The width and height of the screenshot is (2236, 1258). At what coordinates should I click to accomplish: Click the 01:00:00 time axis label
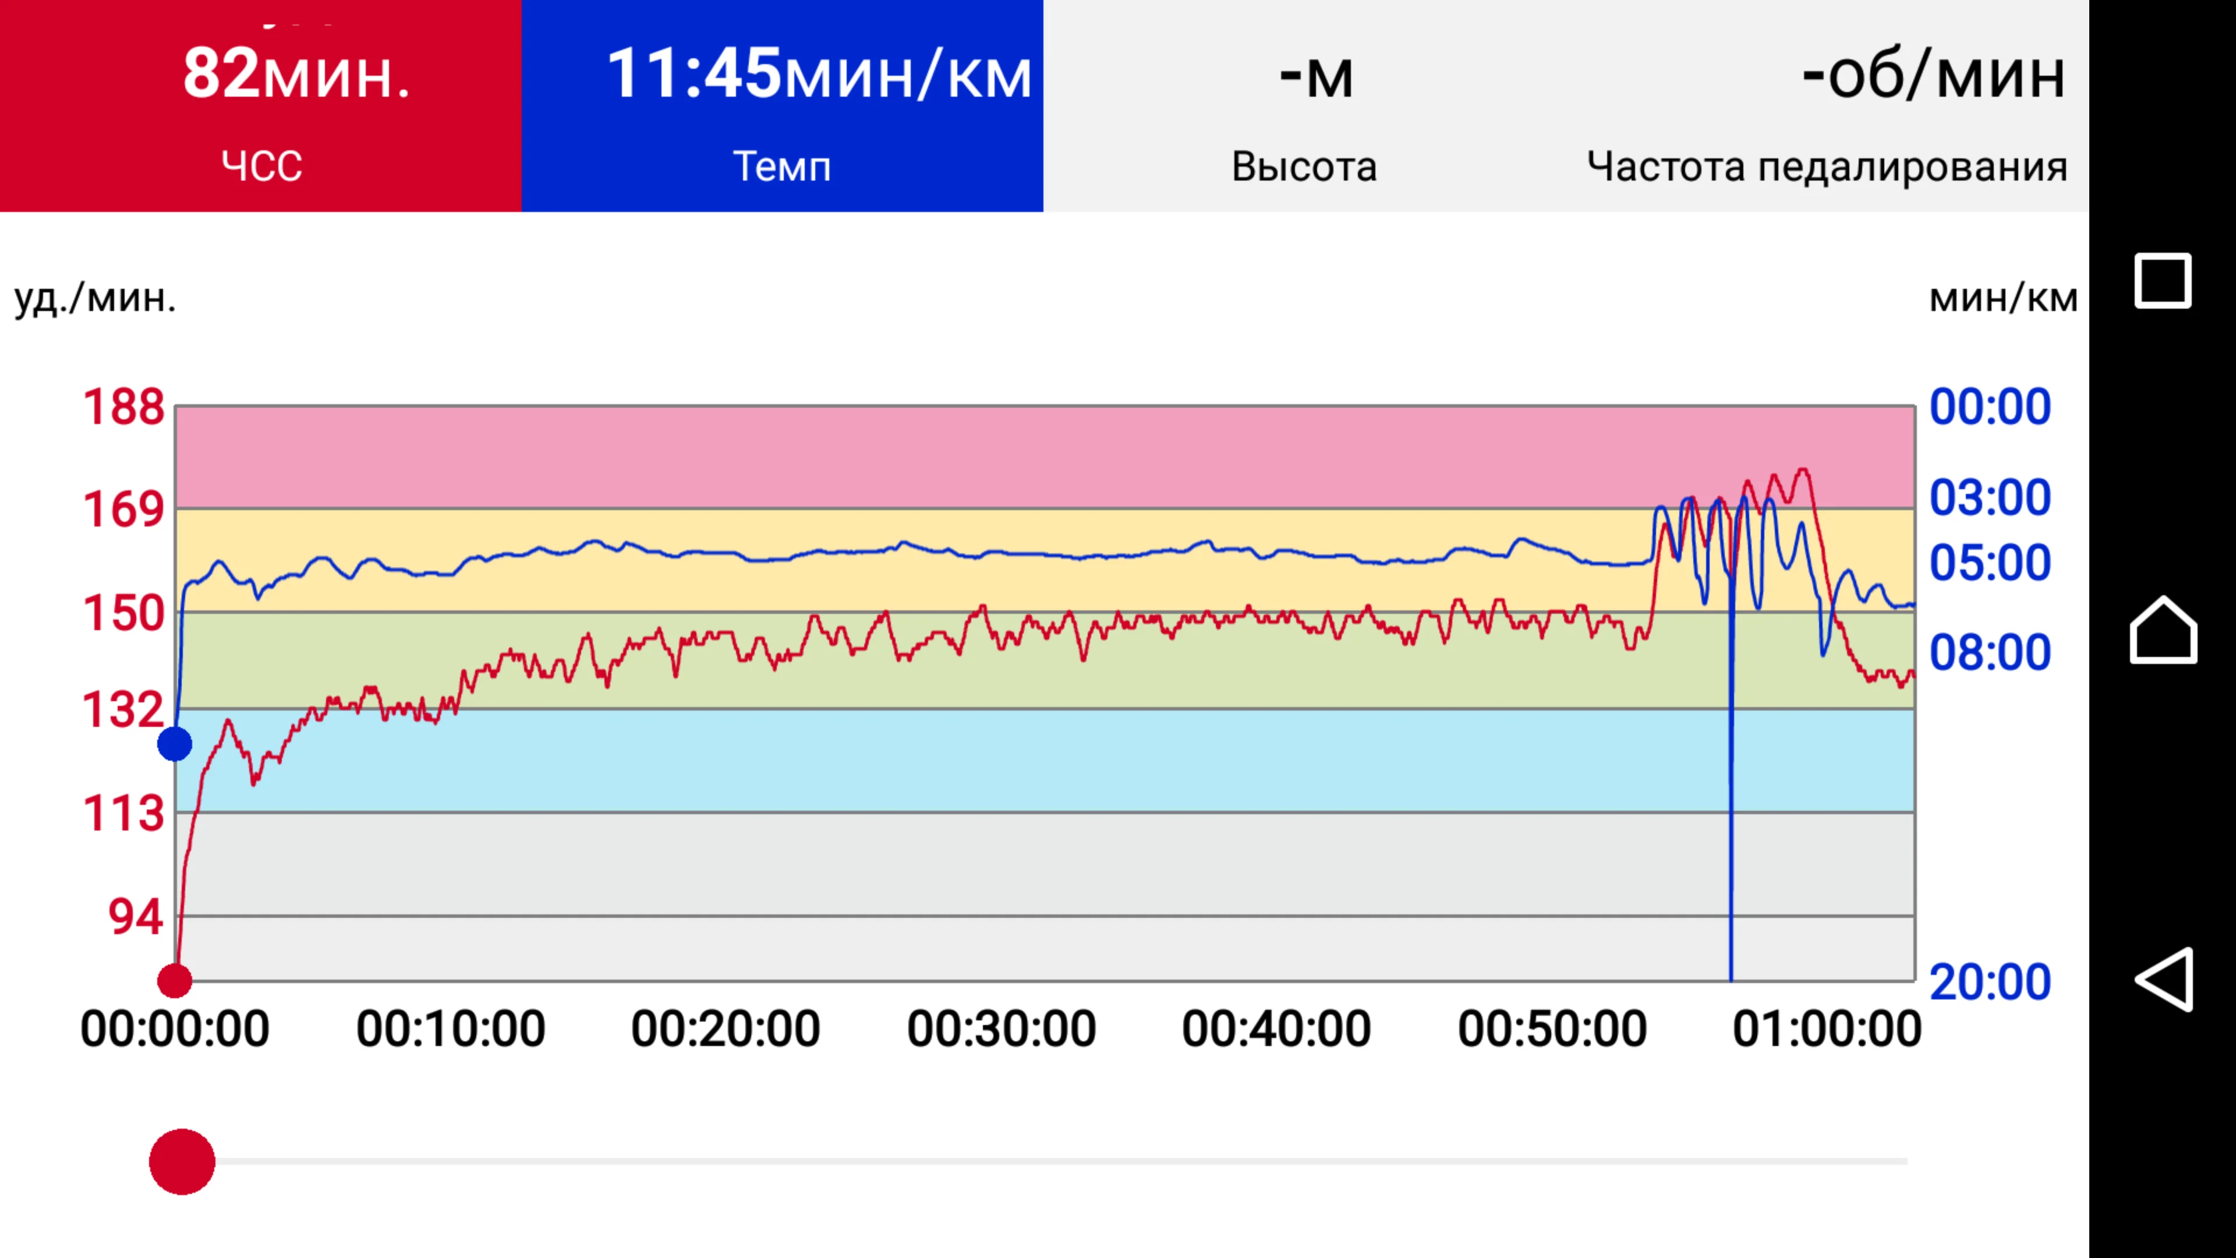coord(1826,1030)
